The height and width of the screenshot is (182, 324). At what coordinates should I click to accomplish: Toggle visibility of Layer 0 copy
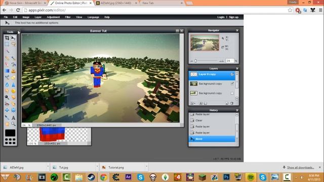[232, 74]
